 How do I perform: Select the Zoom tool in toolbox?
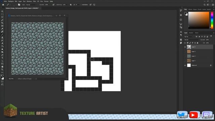(2, 70)
